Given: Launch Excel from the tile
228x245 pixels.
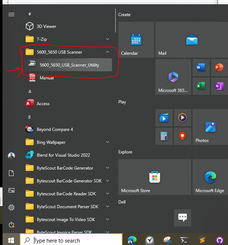Looking at the screenshot, I should (x=201, y=86).
